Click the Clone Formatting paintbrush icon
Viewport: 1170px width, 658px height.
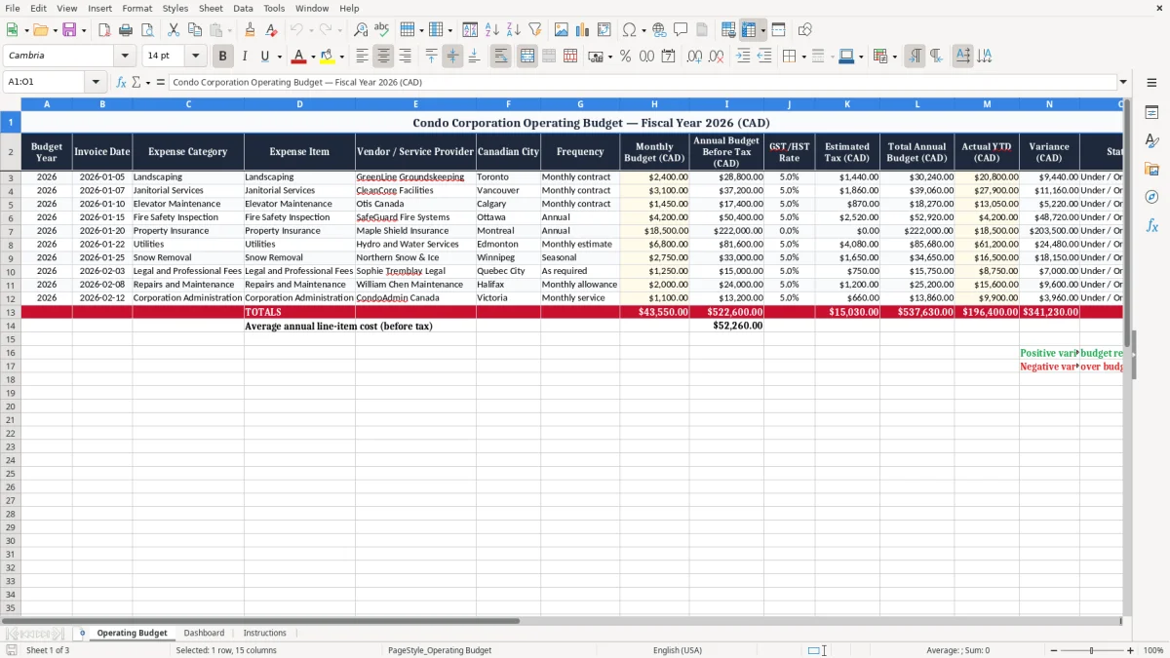click(x=250, y=30)
